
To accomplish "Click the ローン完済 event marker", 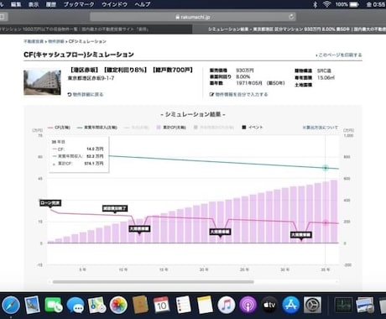I will [50, 203].
